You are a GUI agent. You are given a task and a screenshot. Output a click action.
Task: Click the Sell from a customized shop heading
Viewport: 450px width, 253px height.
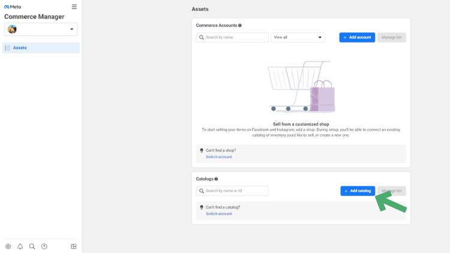tap(301, 124)
